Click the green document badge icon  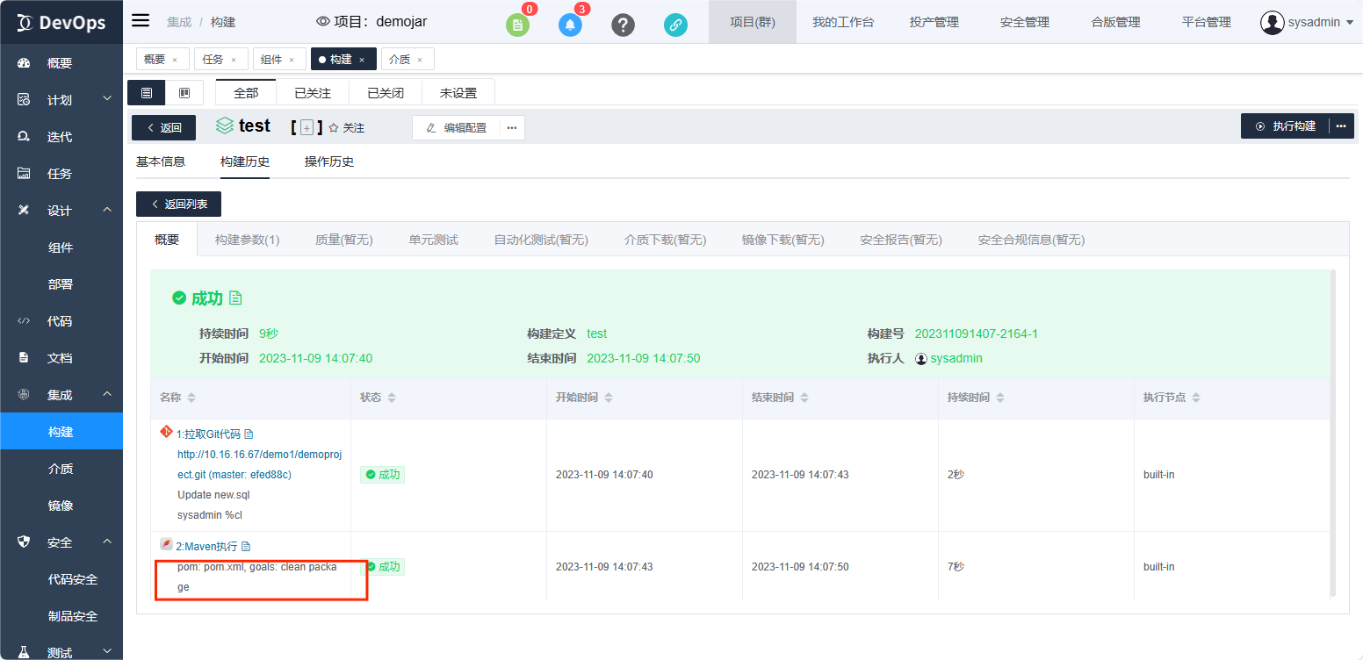pyautogui.click(x=517, y=25)
